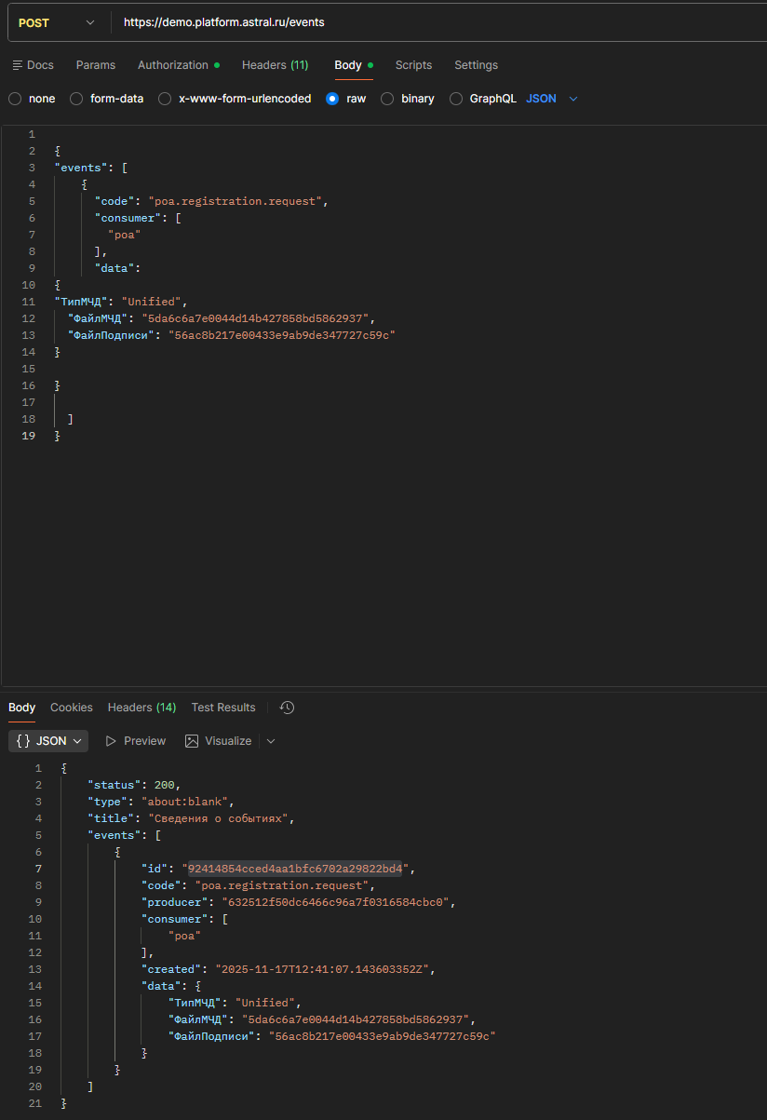Click the response history clock icon
Screen dimensions: 767x1120
click(287, 708)
